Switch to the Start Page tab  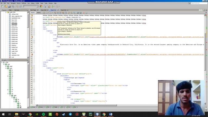pyautogui.click(x=33, y=10)
